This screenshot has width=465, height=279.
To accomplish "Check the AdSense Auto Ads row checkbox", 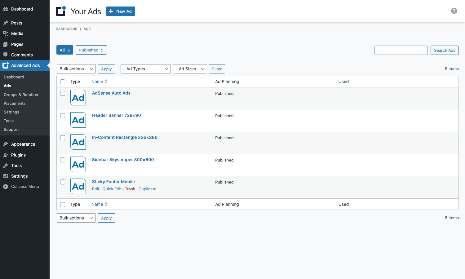I will click(x=63, y=93).
